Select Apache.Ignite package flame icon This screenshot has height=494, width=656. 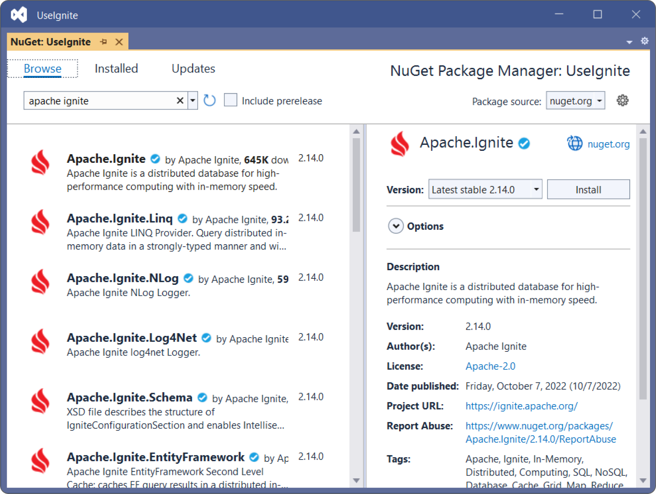tap(40, 162)
